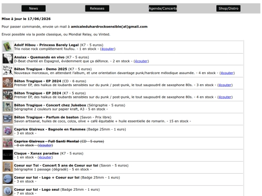Click 'Sérigraphie 2 couleurs sur papier kraft' description
Viewport: 262px width, 196px height.
click(49, 109)
